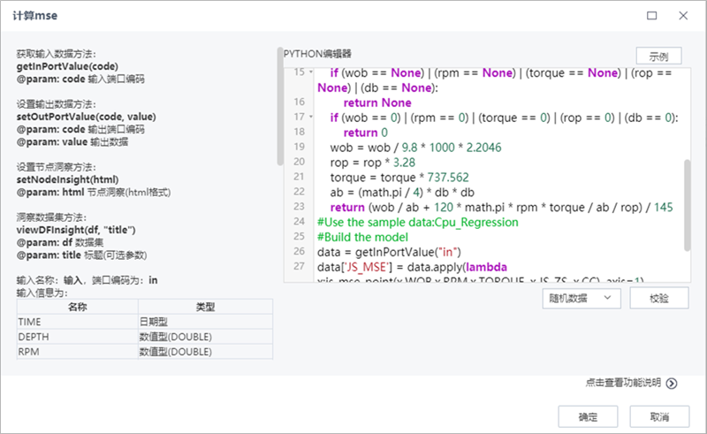Maximize the 计算mse dialog window

tap(652, 16)
